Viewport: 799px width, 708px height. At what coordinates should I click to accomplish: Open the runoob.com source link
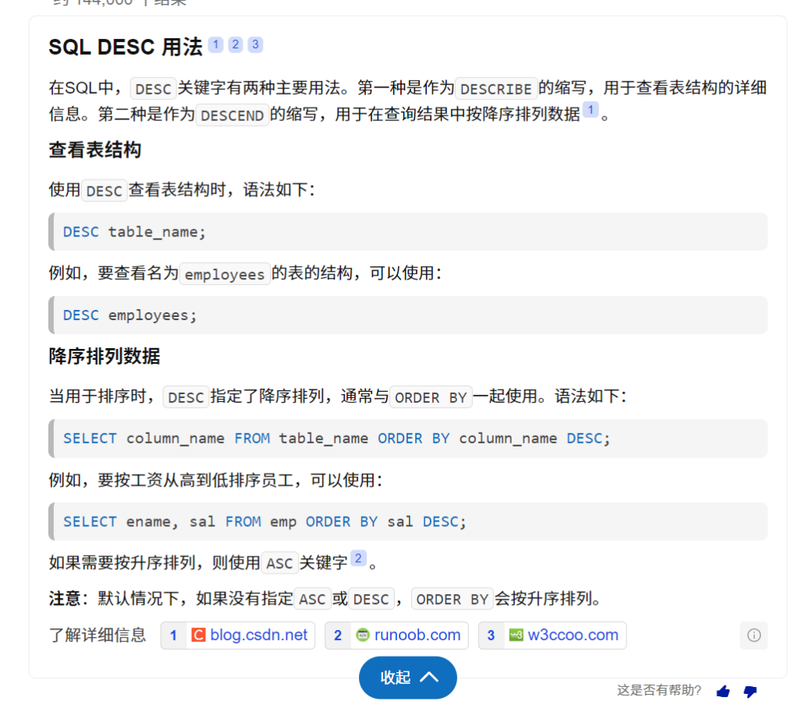pos(417,635)
